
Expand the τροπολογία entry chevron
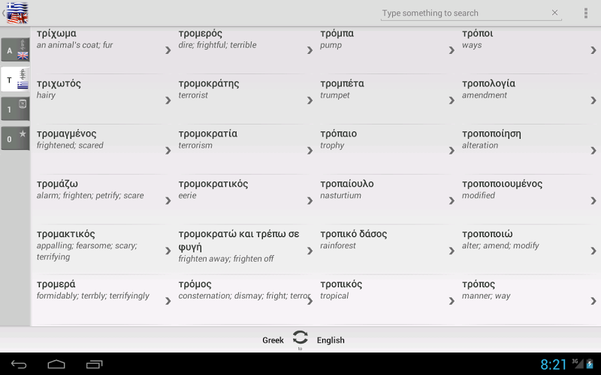593,100
